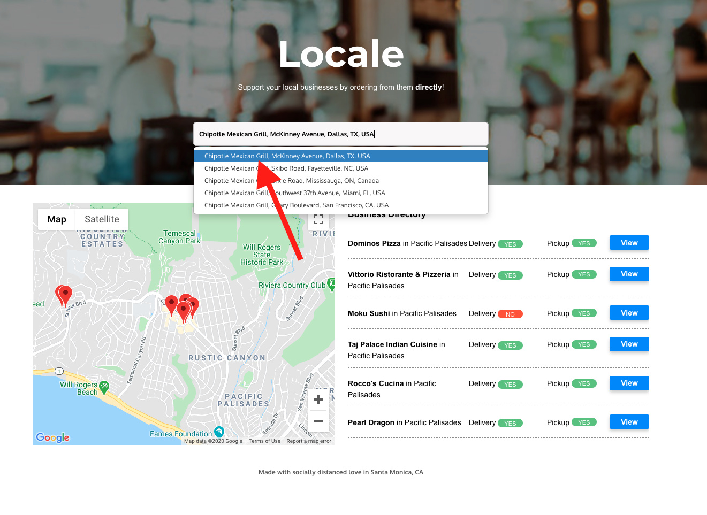Click the Vittorio Ristorante & Pizzeria name
707x515 pixels.
399,274
